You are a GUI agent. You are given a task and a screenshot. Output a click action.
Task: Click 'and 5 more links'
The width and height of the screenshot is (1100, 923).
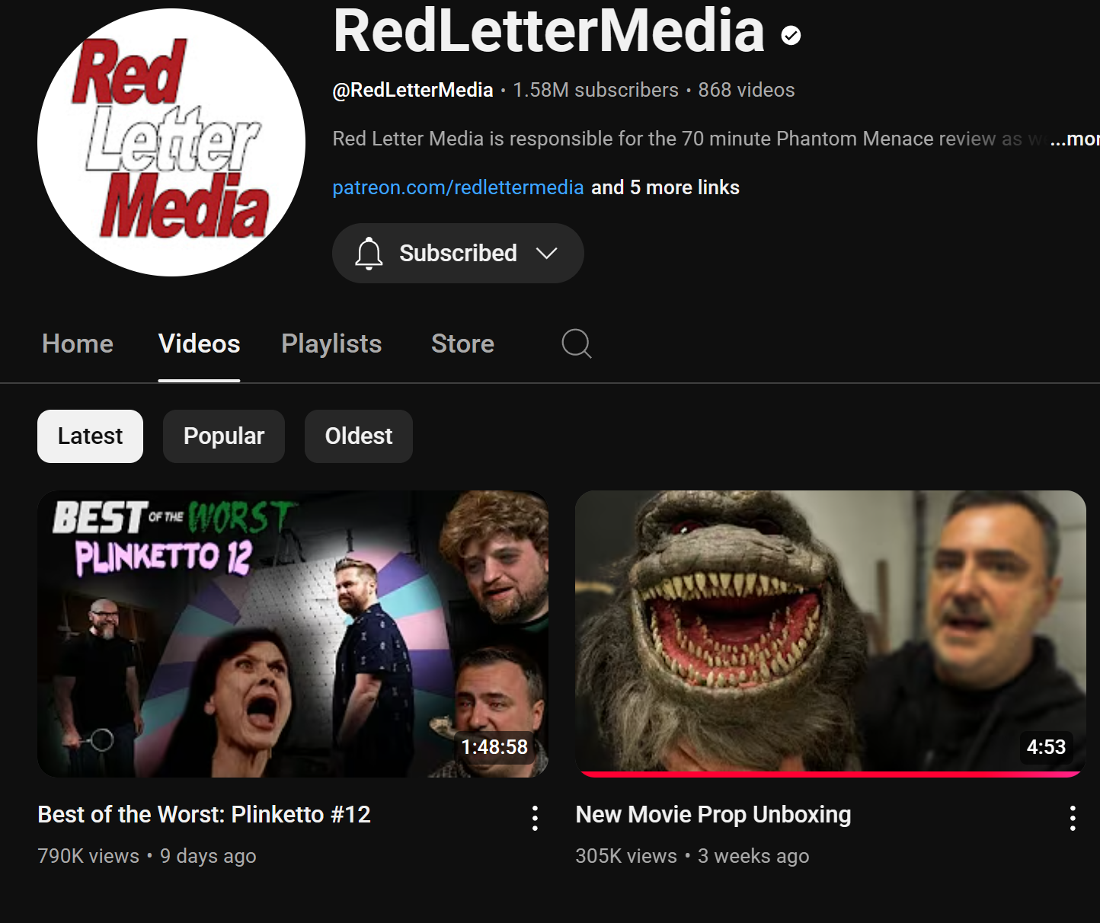665,187
